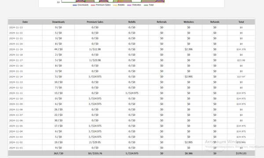This screenshot has width=264, height=158.
Task: Toggle the Rebills legend entry
Action: pyautogui.click(x=119, y=5)
